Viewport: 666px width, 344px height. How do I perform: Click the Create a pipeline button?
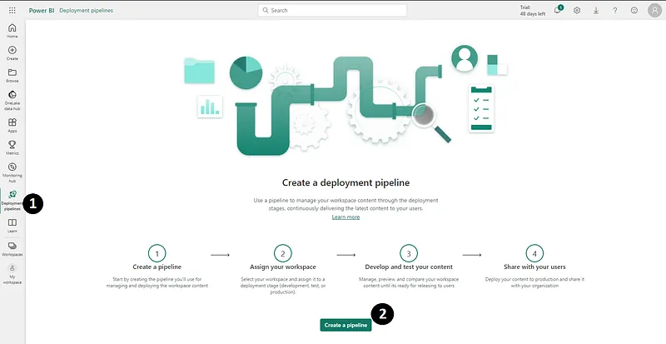345,325
